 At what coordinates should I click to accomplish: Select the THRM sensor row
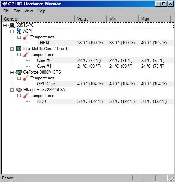pos(105,43)
